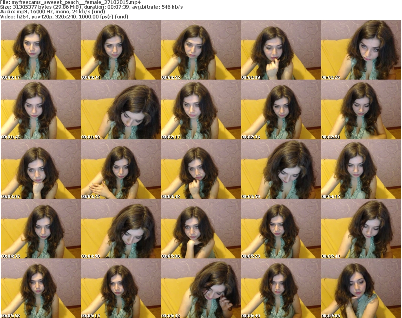Choose the frame labeled 00:05:58
The image size is (402, 318).
(x=41, y=288)
